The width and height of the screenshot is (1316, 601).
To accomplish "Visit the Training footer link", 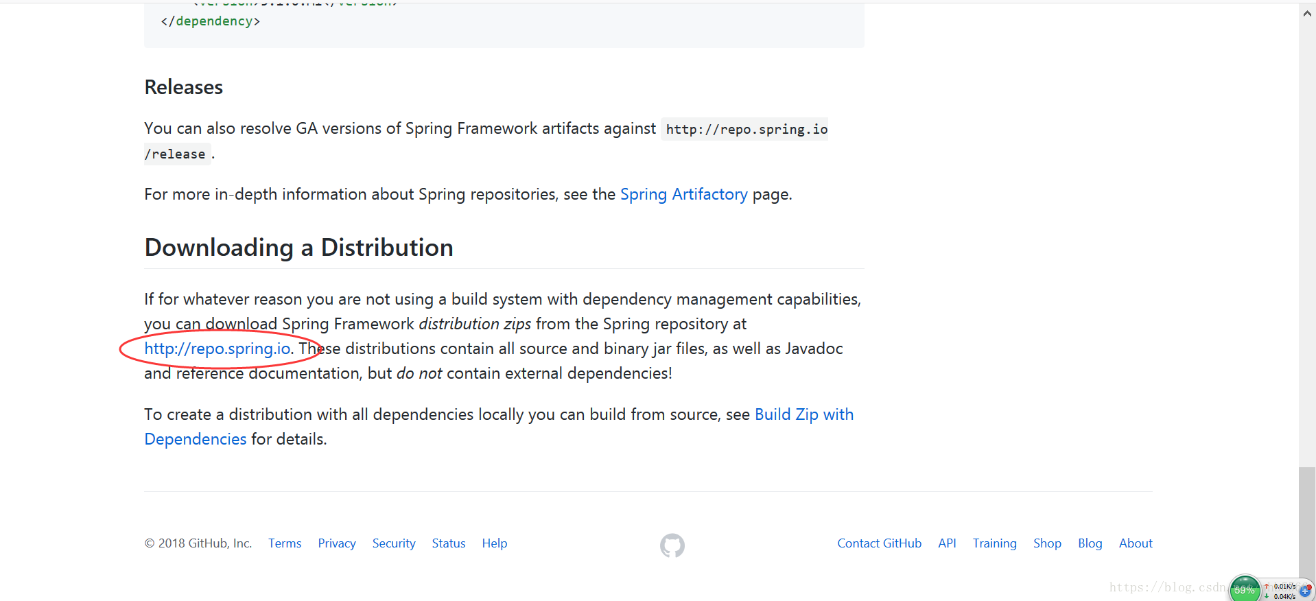I will [994, 543].
